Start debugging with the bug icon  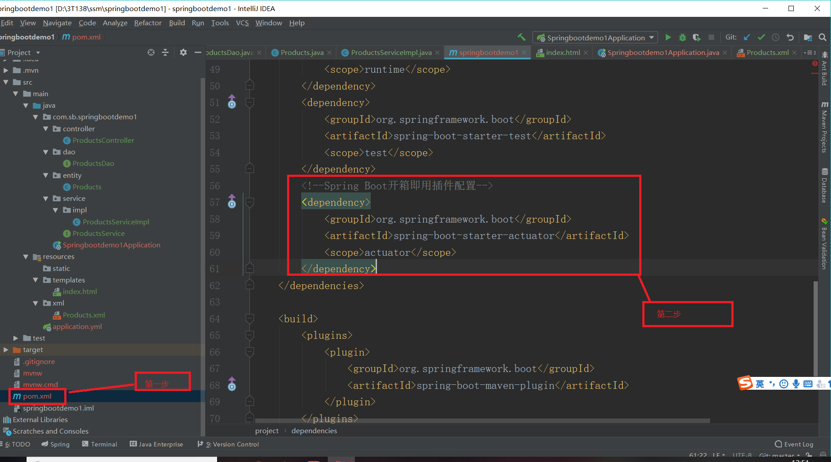[x=682, y=37]
